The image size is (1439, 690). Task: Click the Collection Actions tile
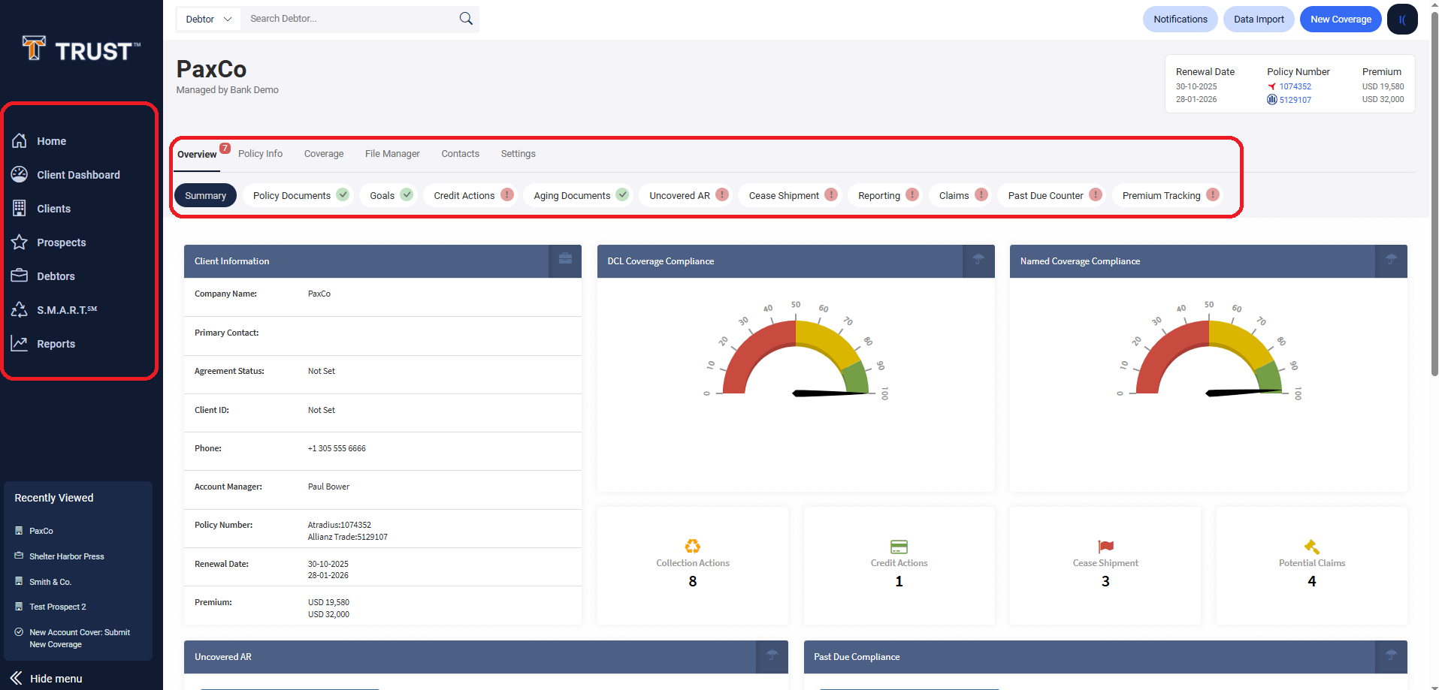coord(692,565)
